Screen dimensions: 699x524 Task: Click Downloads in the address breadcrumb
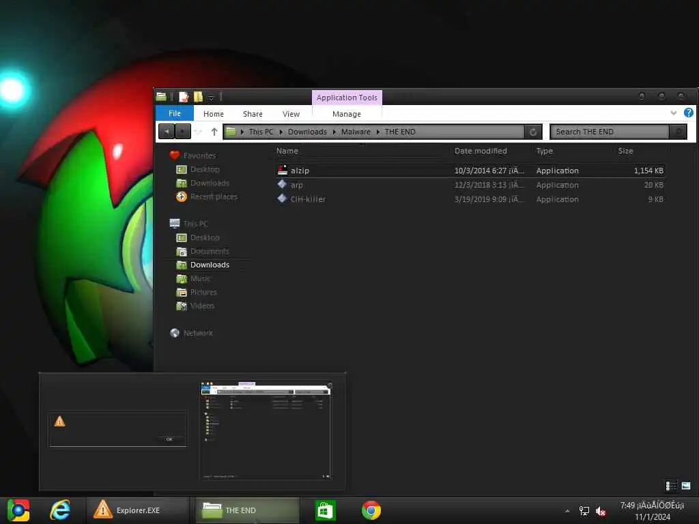[x=307, y=132]
